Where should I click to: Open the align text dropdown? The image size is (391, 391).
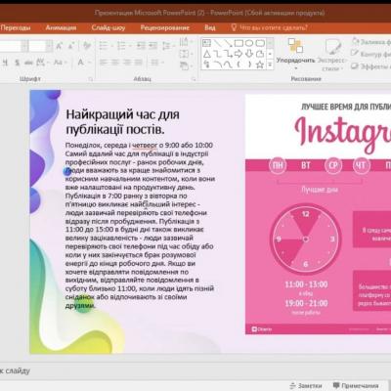pyautogui.click(x=185, y=54)
